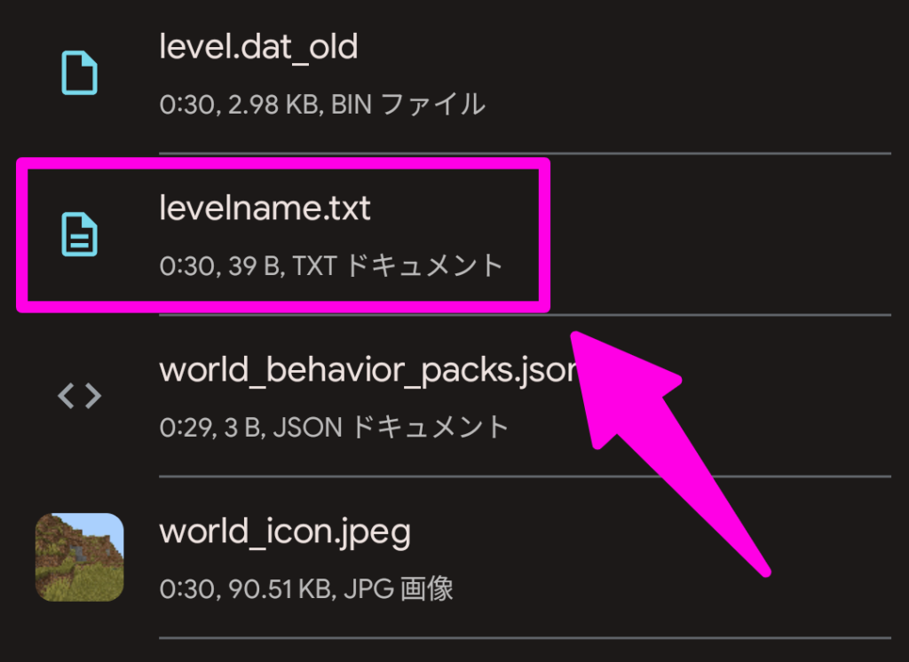Click the TXT ドキュメント type label

point(416,265)
